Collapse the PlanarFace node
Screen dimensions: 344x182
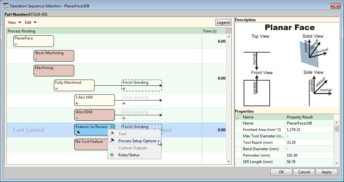[16, 44]
